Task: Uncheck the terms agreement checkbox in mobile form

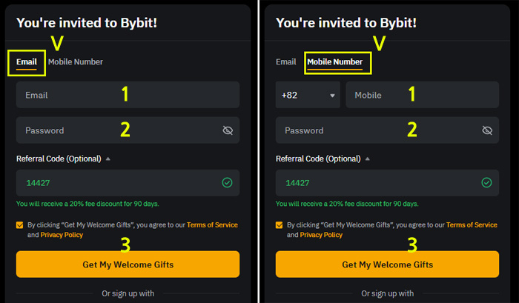Action: [x=280, y=224]
